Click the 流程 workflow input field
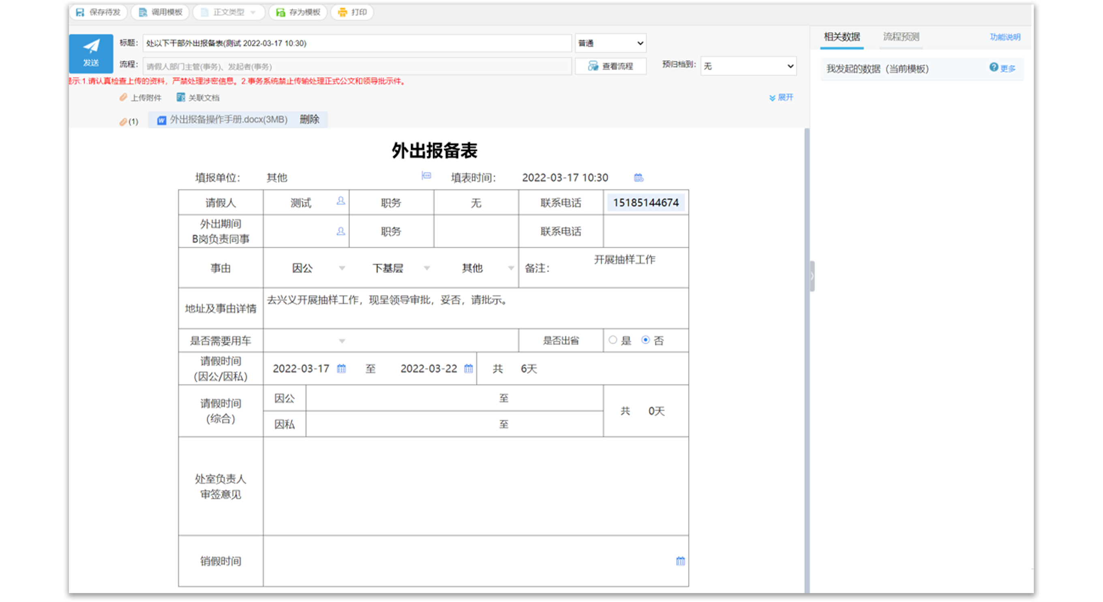 click(x=357, y=66)
